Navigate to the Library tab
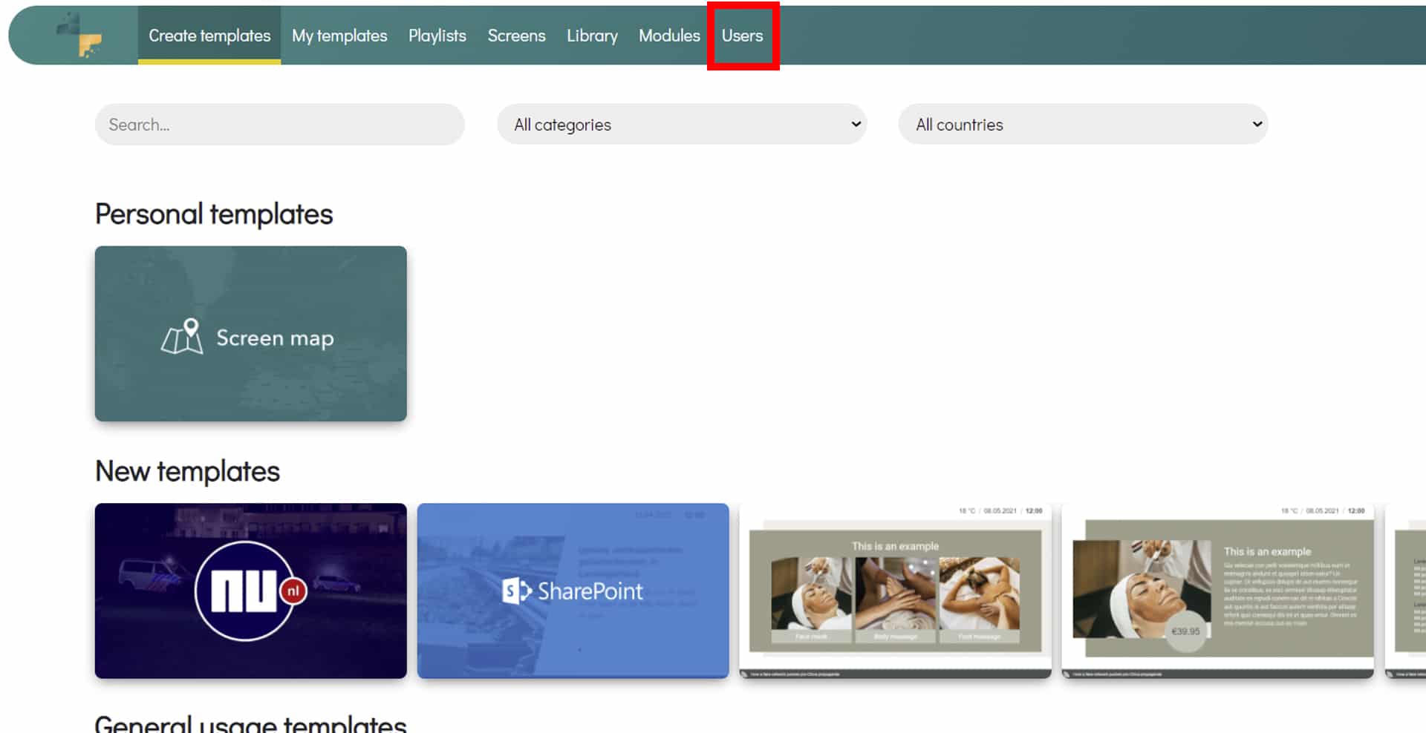 [592, 36]
